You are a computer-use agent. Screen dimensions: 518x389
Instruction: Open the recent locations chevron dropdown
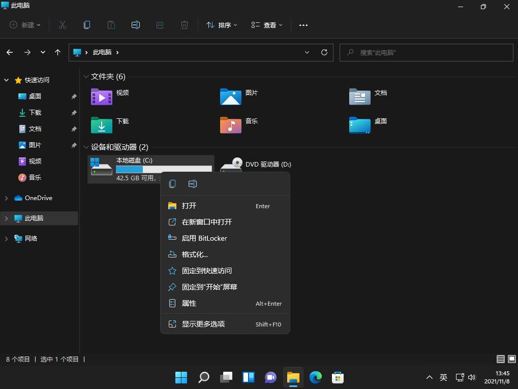(43, 52)
